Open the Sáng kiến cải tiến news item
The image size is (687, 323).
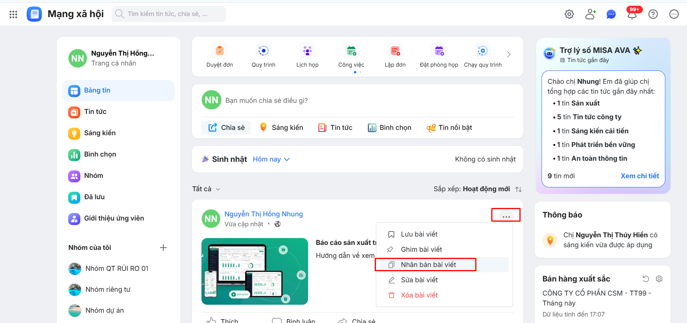coord(593,131)
